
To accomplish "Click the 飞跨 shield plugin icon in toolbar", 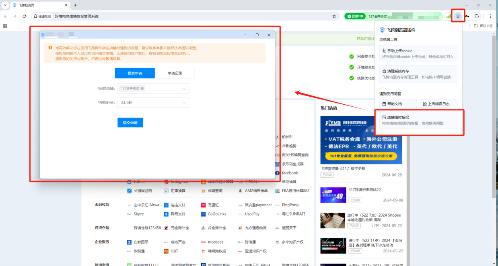I will click(458, 16).
